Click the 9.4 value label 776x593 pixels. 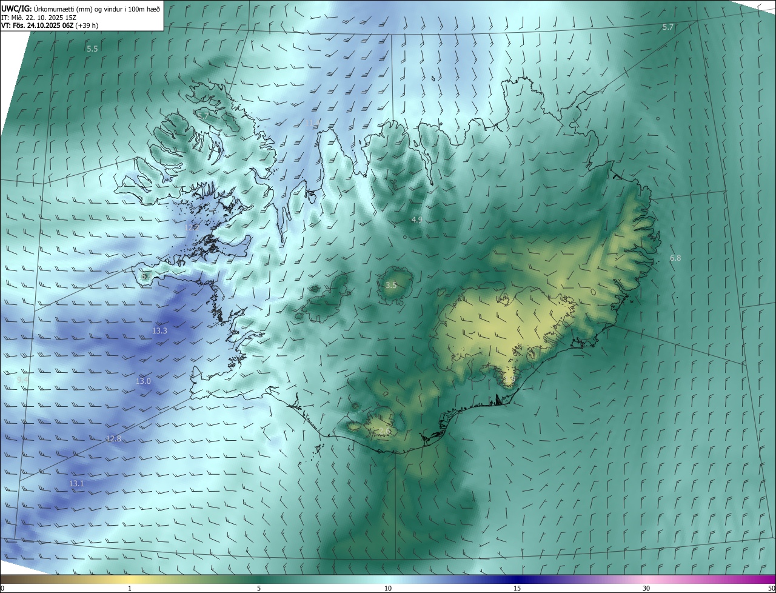coord(22,380)
